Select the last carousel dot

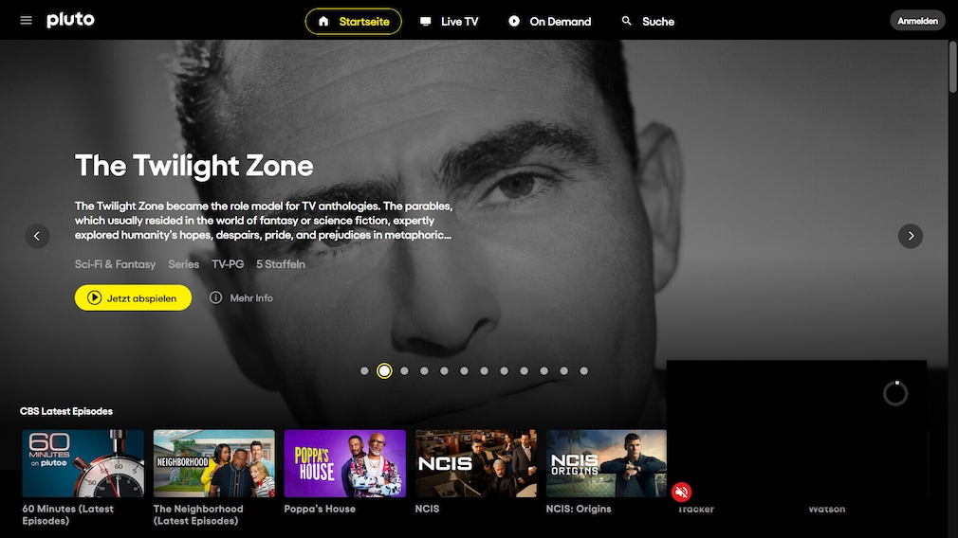[584, 371]
